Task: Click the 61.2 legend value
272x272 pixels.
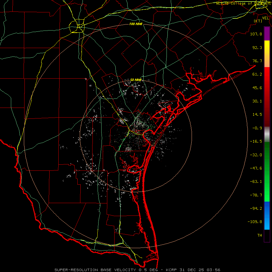Action: [x=257, y=74]
